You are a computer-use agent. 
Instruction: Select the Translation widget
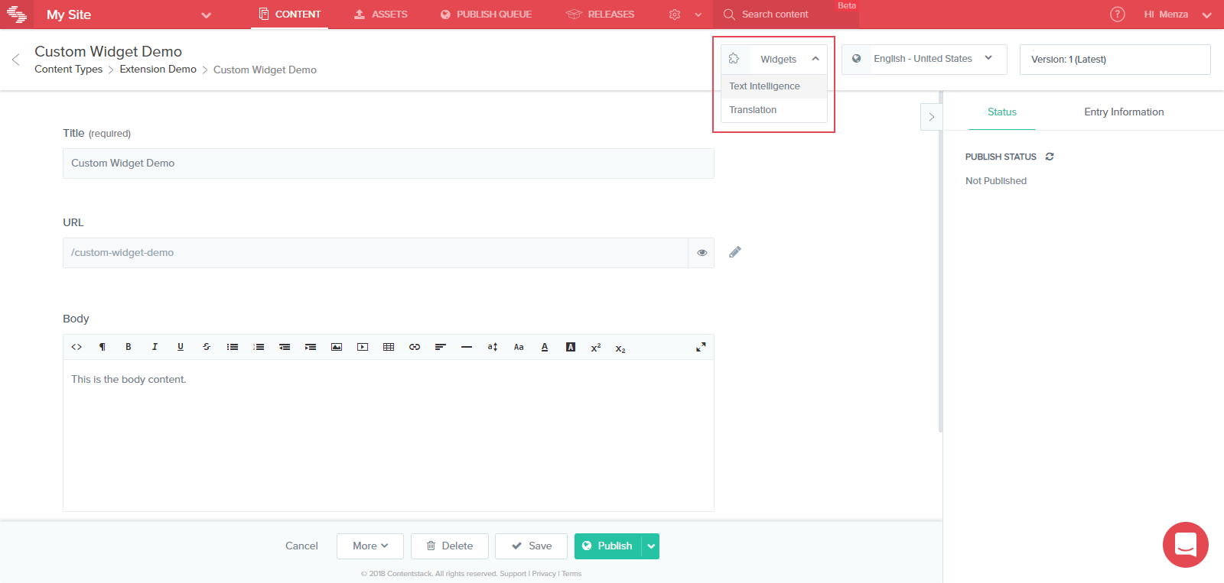pos(774,110)
